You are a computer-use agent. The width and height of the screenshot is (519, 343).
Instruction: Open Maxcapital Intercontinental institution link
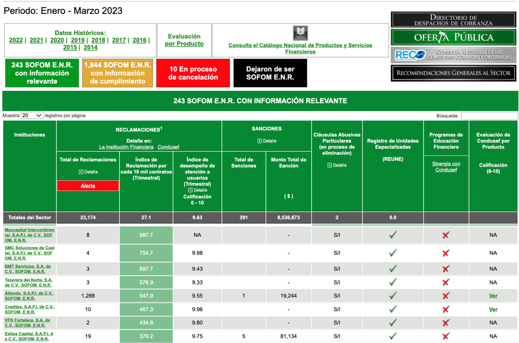pos(30,235)
